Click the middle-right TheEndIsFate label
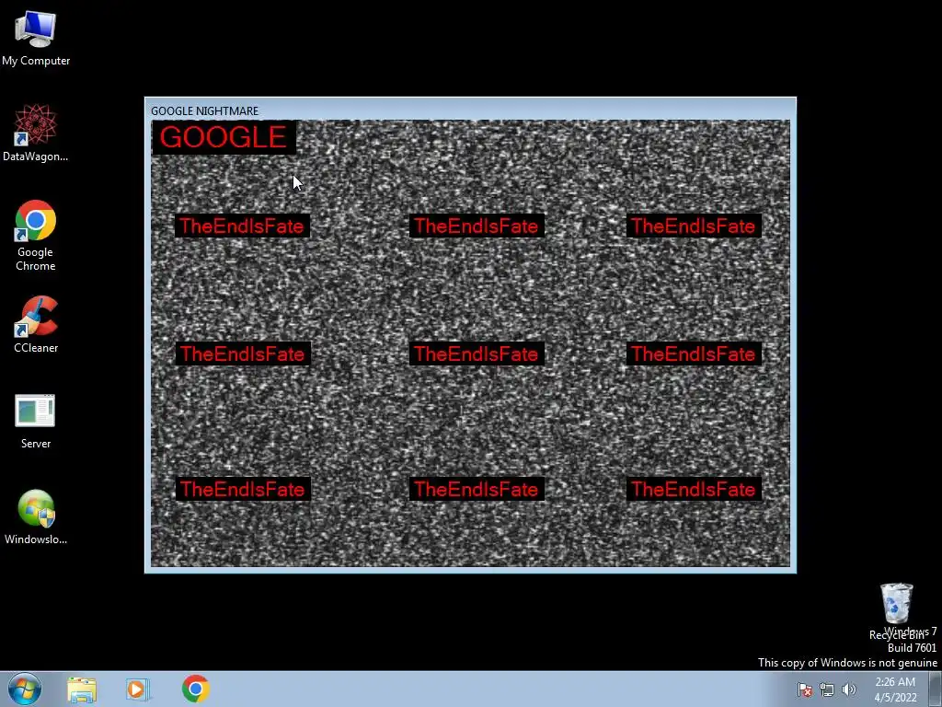This screenshot has height=707, width=942. (694, 353)
